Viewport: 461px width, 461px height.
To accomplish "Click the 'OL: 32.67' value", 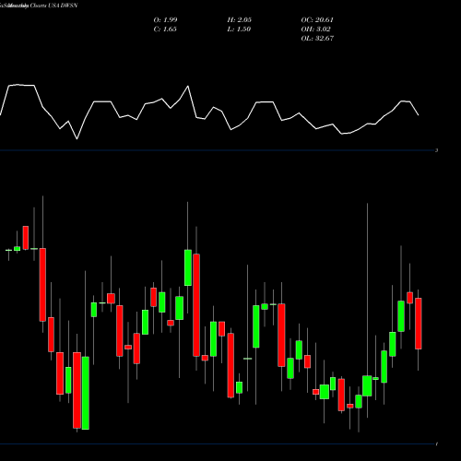I will 317,39.
